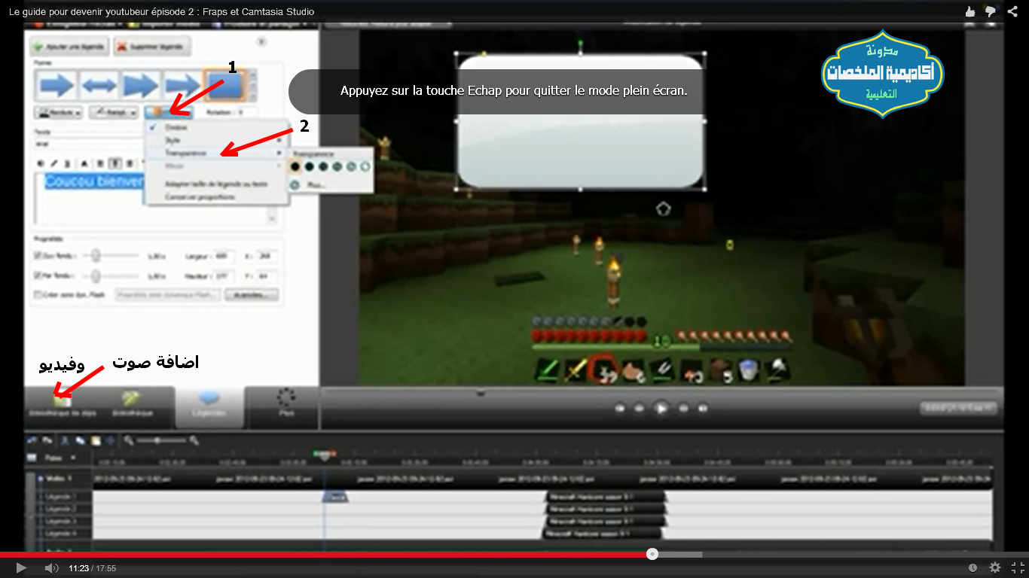Screen dimensions: 1029x578
Task: Zoom in the timeline with plus magnifier
Action: coord(194,440)
